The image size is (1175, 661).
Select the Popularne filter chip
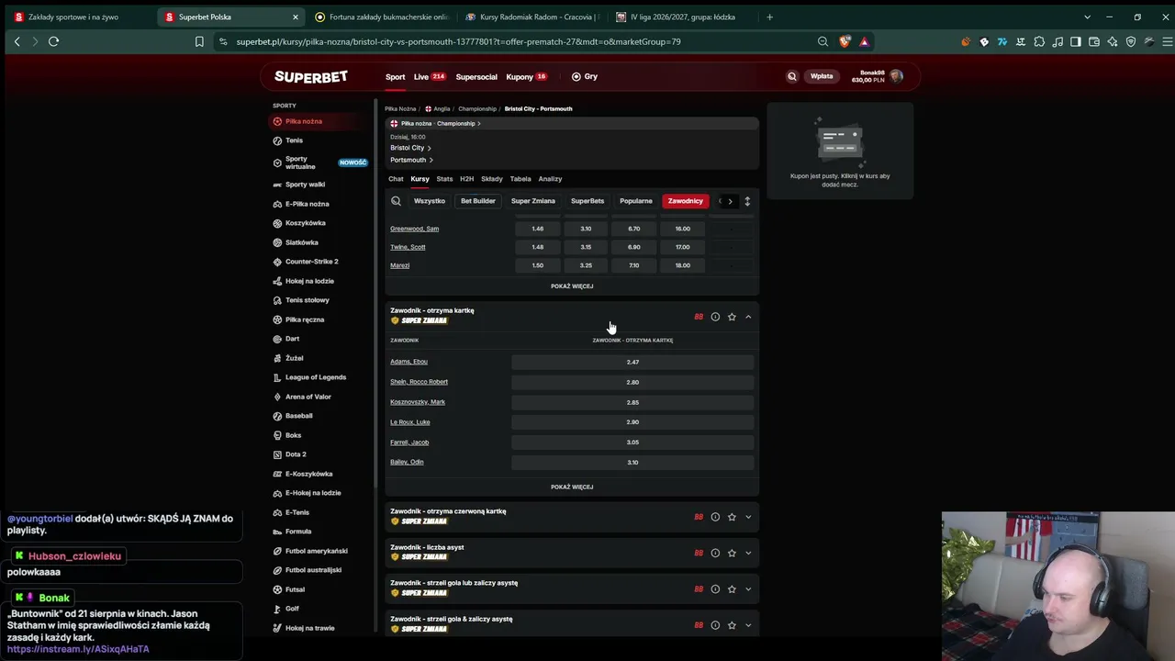[636, 201]
